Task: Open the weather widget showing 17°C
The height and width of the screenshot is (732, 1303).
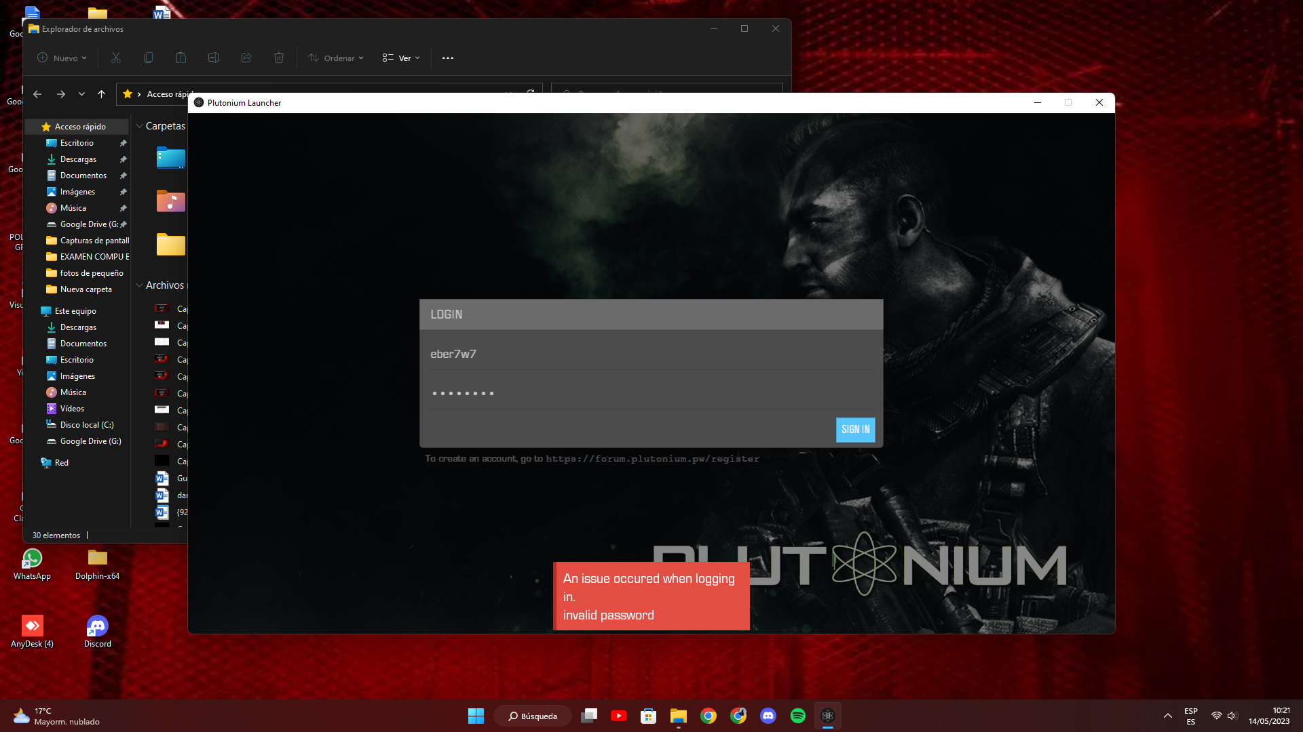Action: (56, 716)
